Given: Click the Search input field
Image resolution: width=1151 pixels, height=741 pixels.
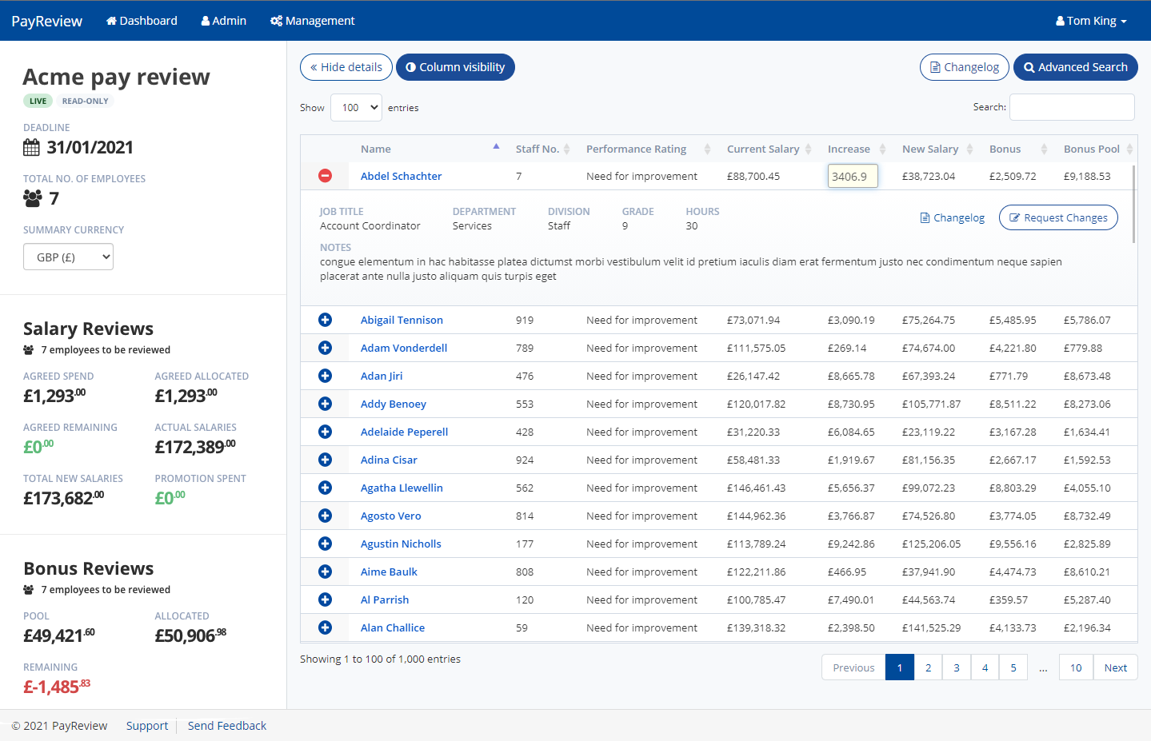Looking at the screenshot, I should pyautogui.click(x=1072, y=107).
